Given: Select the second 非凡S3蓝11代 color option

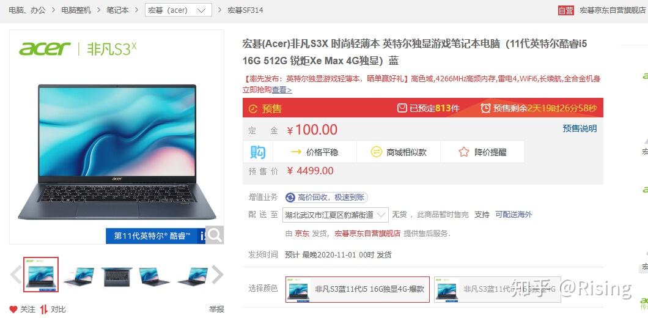Looking at the screenshot, I should [497, 289].
